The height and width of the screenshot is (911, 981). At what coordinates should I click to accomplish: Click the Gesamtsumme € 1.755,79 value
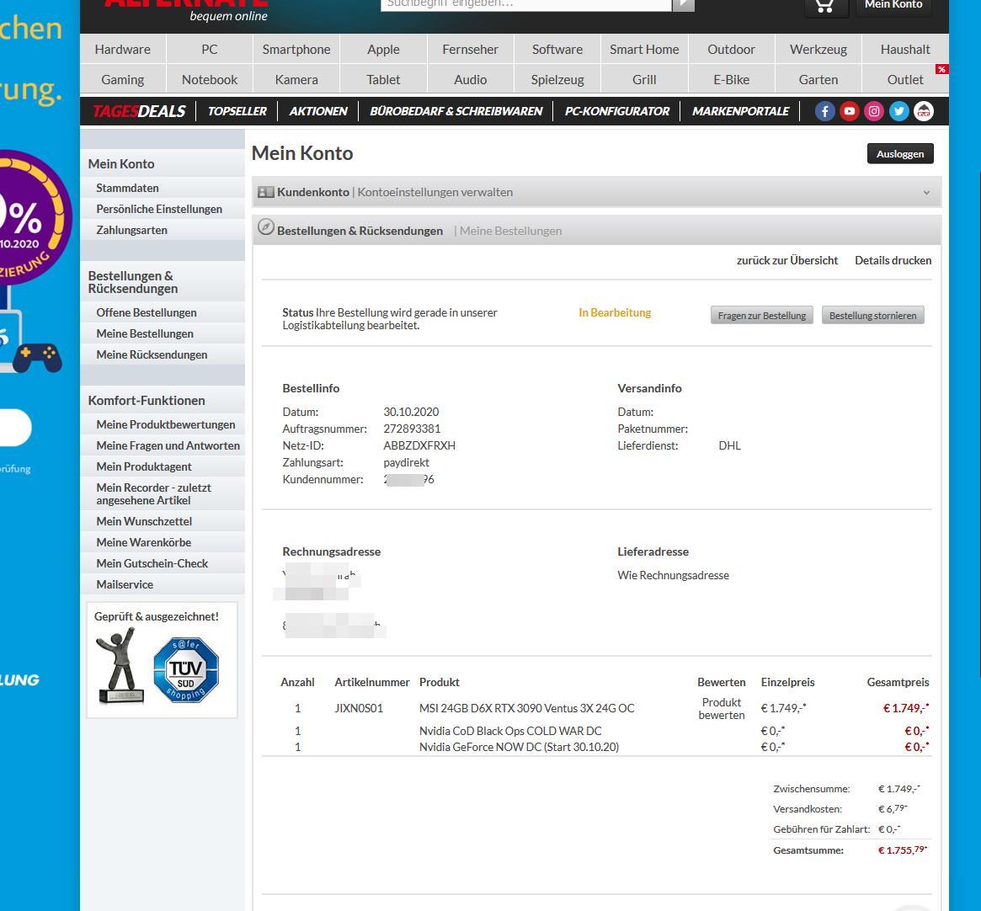tap(902, 850)
